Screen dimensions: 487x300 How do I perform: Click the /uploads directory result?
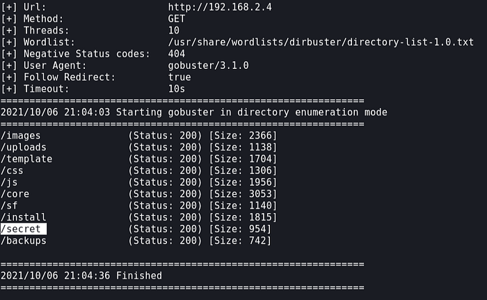tap(24, 147)
